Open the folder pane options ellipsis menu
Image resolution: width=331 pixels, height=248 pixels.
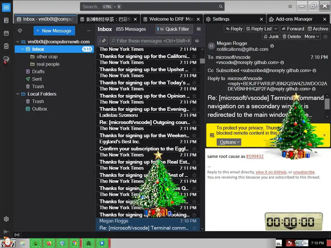click(89, 31)
